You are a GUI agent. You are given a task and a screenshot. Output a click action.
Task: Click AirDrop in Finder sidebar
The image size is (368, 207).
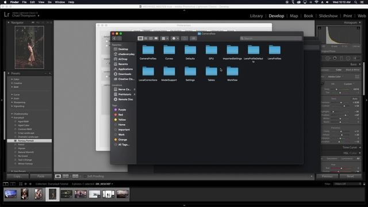(x=120, y=59)
